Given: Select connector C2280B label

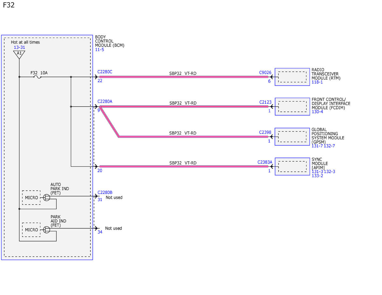Looking at the screenshot, I should point(105,193).
